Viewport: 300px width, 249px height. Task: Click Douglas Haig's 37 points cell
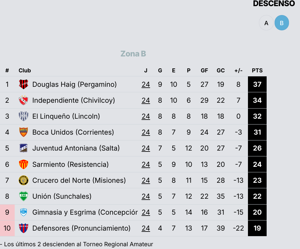click(x=257, y=84)
